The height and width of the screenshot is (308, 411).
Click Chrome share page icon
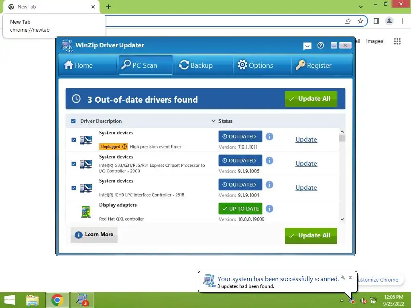pos(348,21)
